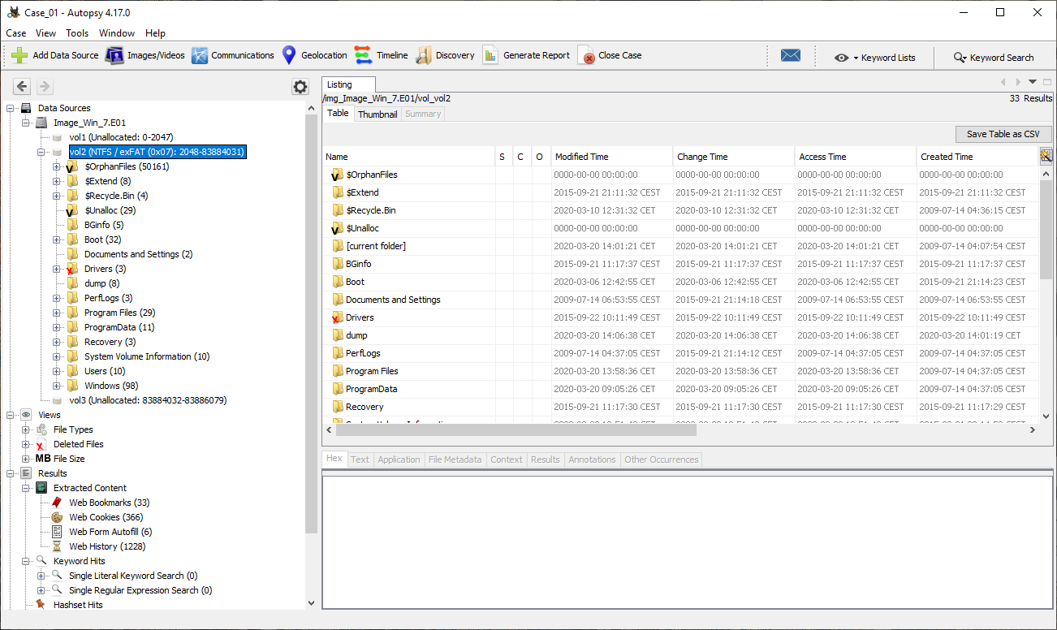This screenshot has width=1057, height=630.
Task: Open tree display settings gear
Action: [x=300, y=87]
